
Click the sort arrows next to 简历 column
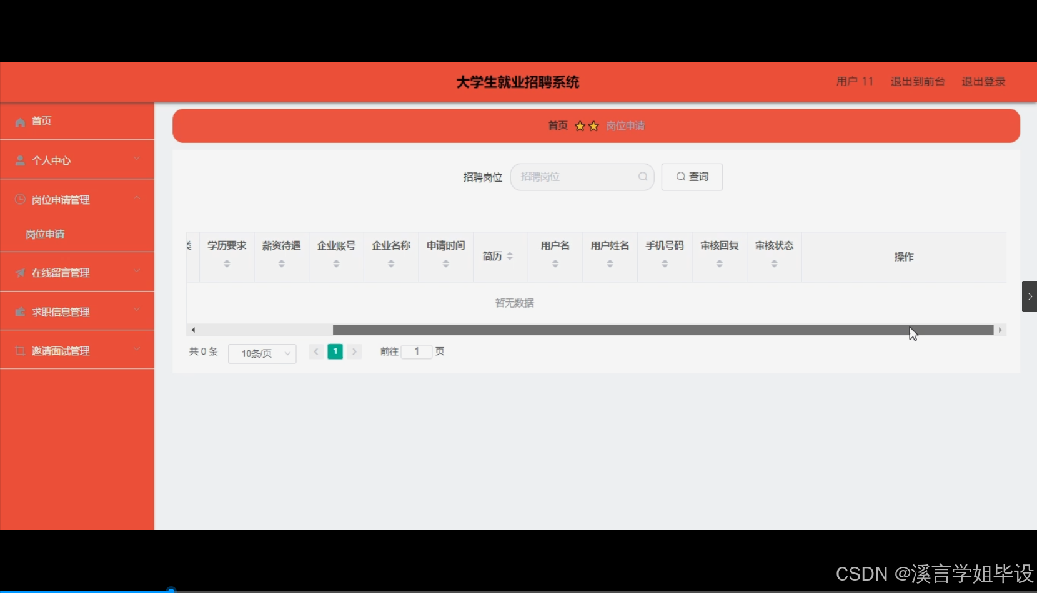(510, 256)
